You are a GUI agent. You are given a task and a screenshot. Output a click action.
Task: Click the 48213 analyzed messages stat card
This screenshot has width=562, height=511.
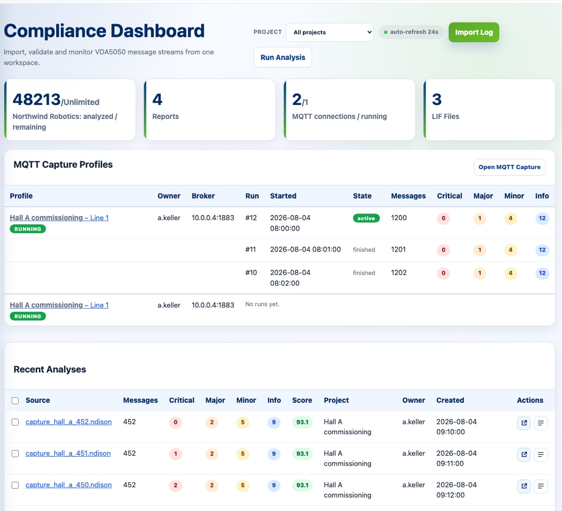click(70, 110)
